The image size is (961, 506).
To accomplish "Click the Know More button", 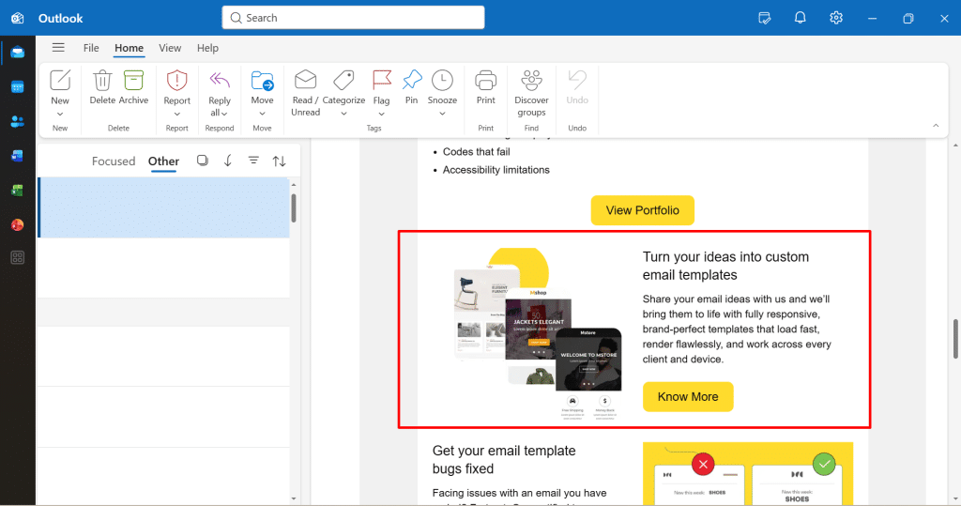I will click(x=688, y=397).
